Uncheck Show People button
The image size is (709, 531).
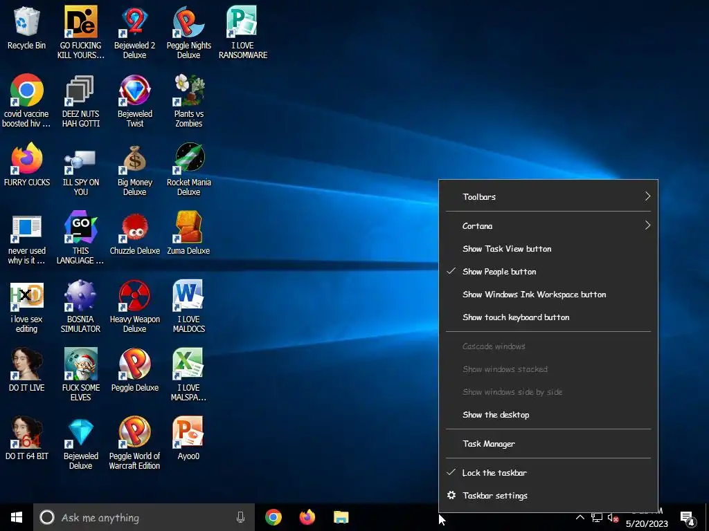pos(548,272)
